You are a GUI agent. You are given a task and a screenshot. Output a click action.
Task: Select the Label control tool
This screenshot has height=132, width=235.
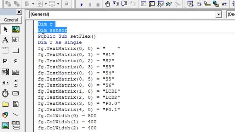click(x=5, y=40)
